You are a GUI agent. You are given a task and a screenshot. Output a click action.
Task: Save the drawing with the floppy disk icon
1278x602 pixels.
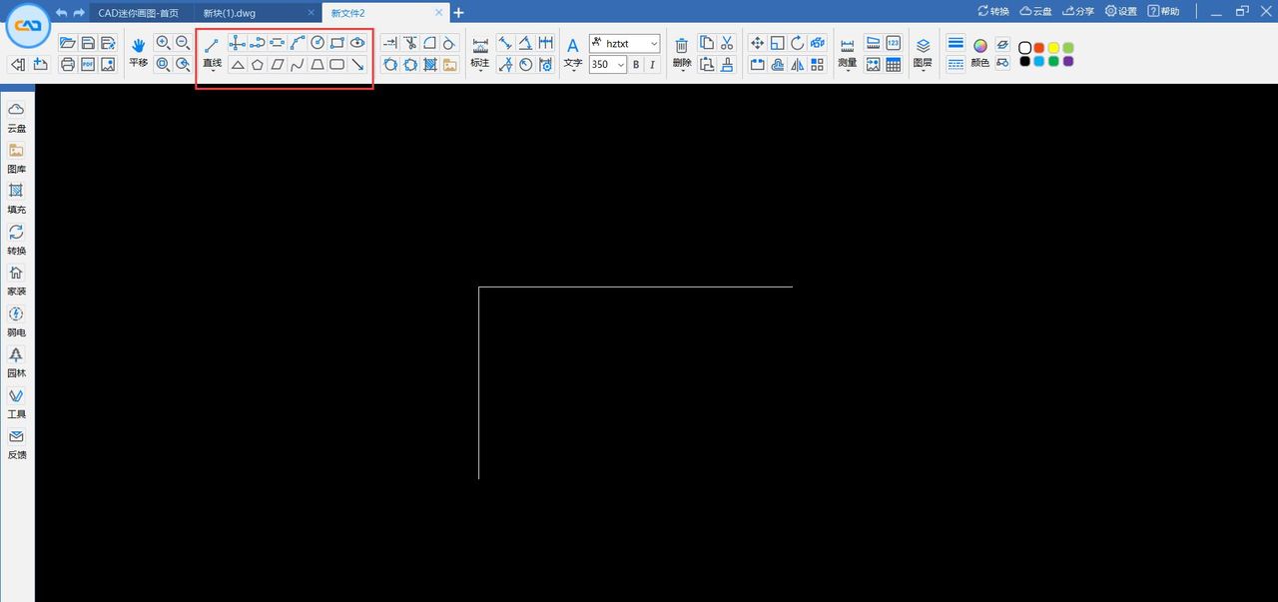point(88,43)
